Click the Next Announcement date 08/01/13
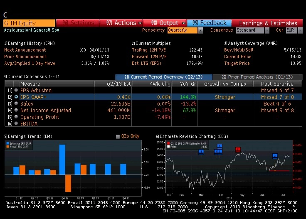The width and height of the screenshot is (306, 219). point(99,50)
